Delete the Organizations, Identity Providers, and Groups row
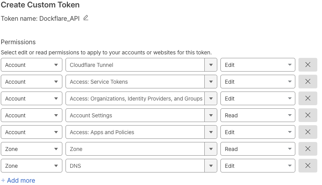Image resolution: width=322 pixels, height=185 pixels. coord(307,99)
